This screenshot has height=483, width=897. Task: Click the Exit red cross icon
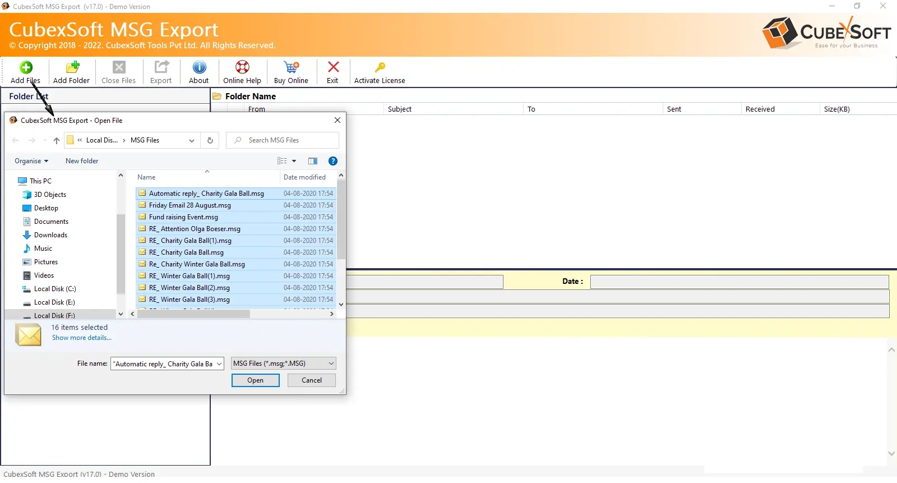pyautogui.click(x=333, y=67)
